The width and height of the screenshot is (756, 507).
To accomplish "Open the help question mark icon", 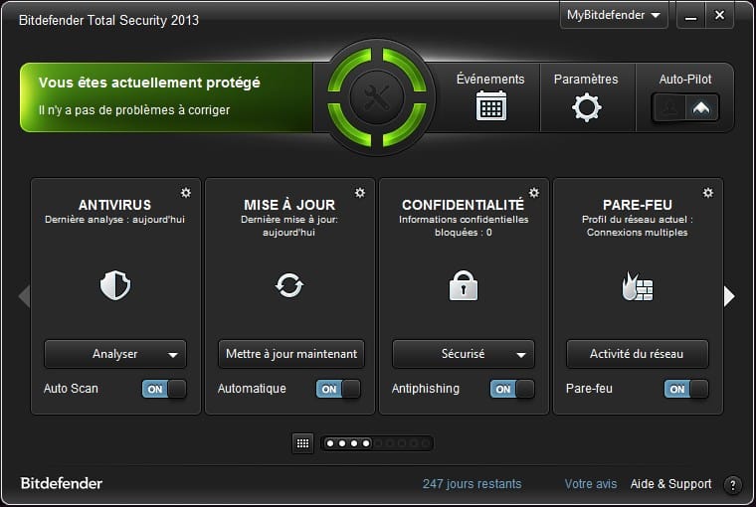I will pos(732,485).
